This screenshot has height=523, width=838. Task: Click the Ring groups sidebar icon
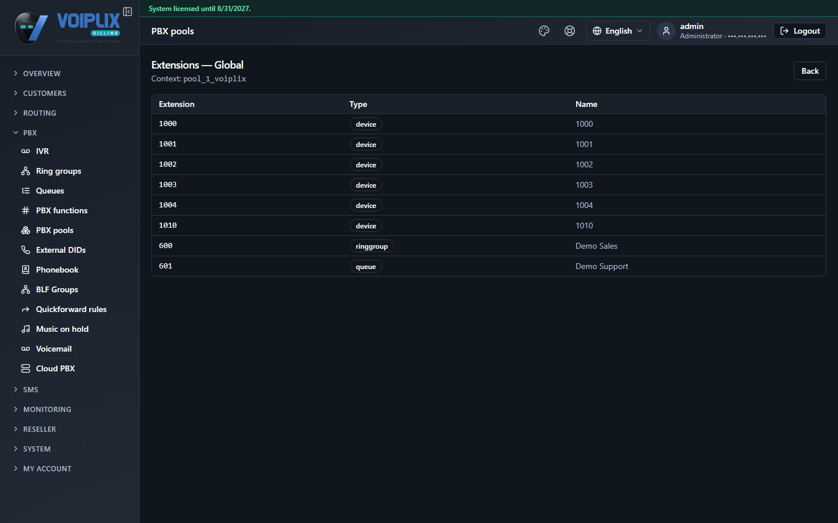tap(26, 171)
